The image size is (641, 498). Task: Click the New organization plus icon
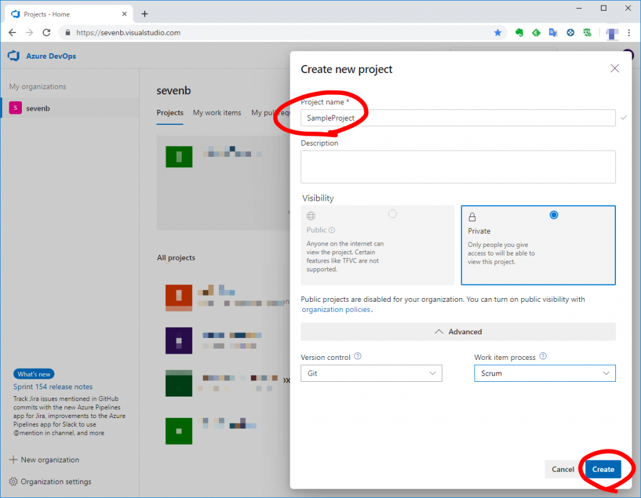[x=13, y=460]
